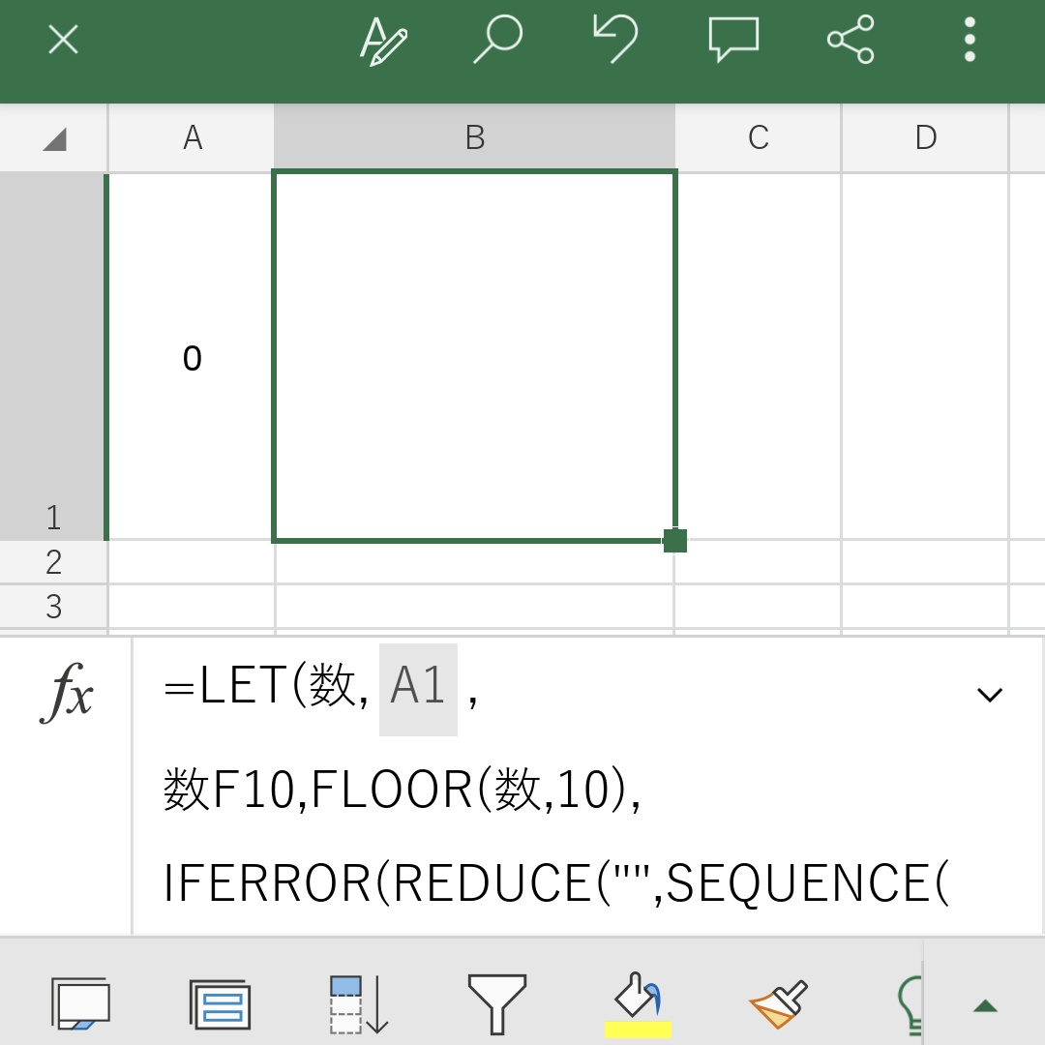
Task: Click cell D1
Action: [926, 356]
